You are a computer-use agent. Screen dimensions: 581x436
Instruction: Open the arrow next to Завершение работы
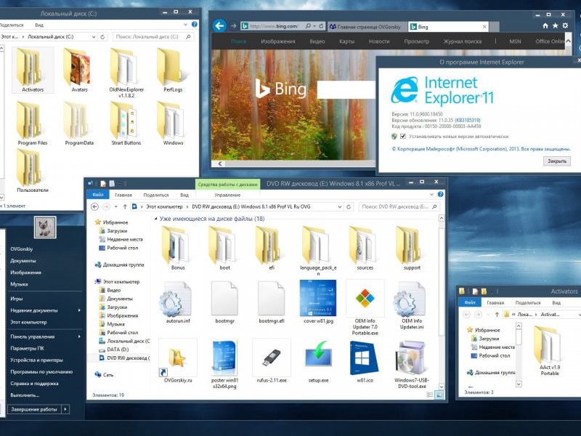click(x=65, y=409)
